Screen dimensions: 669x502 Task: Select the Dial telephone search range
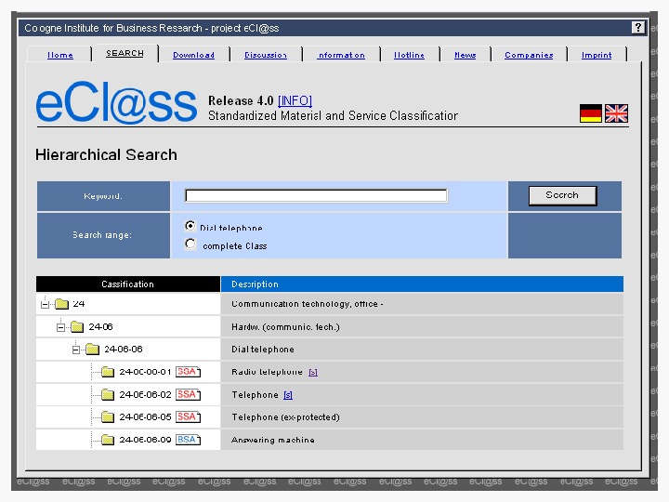coord(190,226)
